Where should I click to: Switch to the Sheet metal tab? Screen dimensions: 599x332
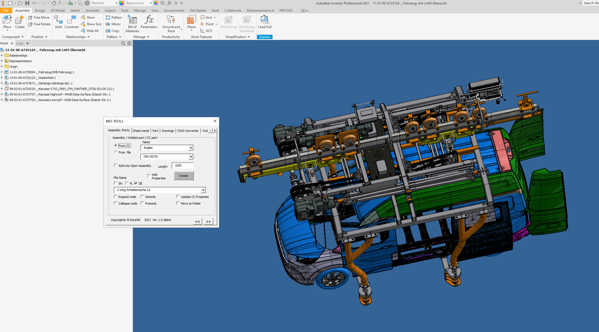point(141,131)
